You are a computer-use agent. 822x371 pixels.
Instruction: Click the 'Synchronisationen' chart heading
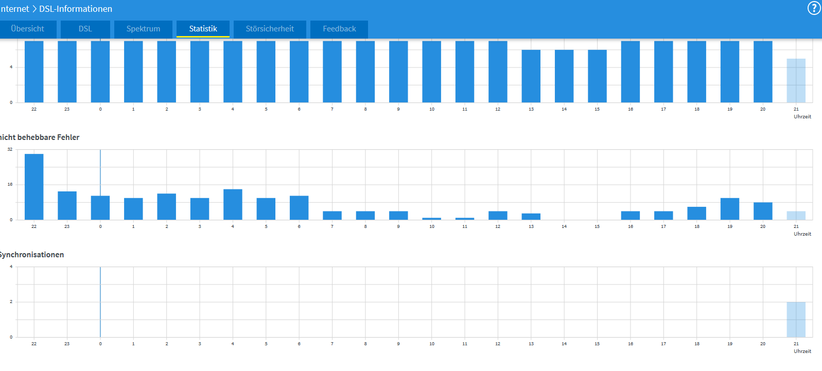(31, 255)
